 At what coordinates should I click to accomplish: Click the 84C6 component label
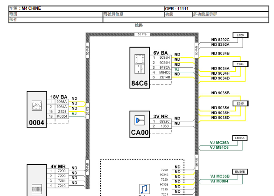(140, 84)
